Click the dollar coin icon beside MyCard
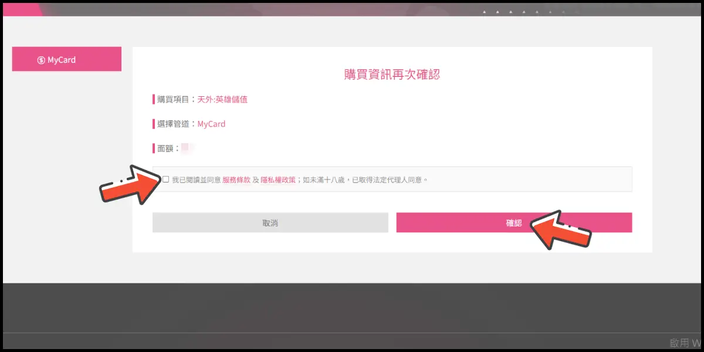The height and width of the screenshot is (352, 704). click(x=41, y=60)
